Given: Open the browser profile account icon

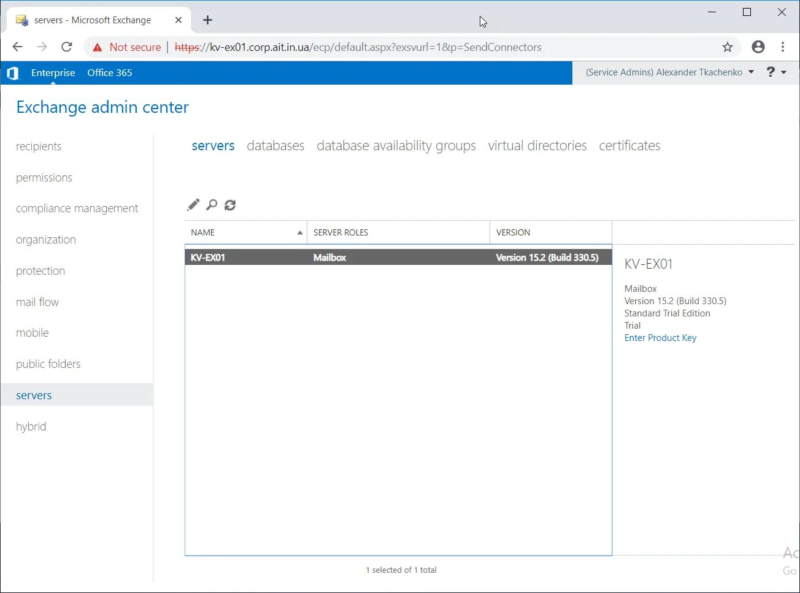Looking at the screenshot, I should 758,47.
